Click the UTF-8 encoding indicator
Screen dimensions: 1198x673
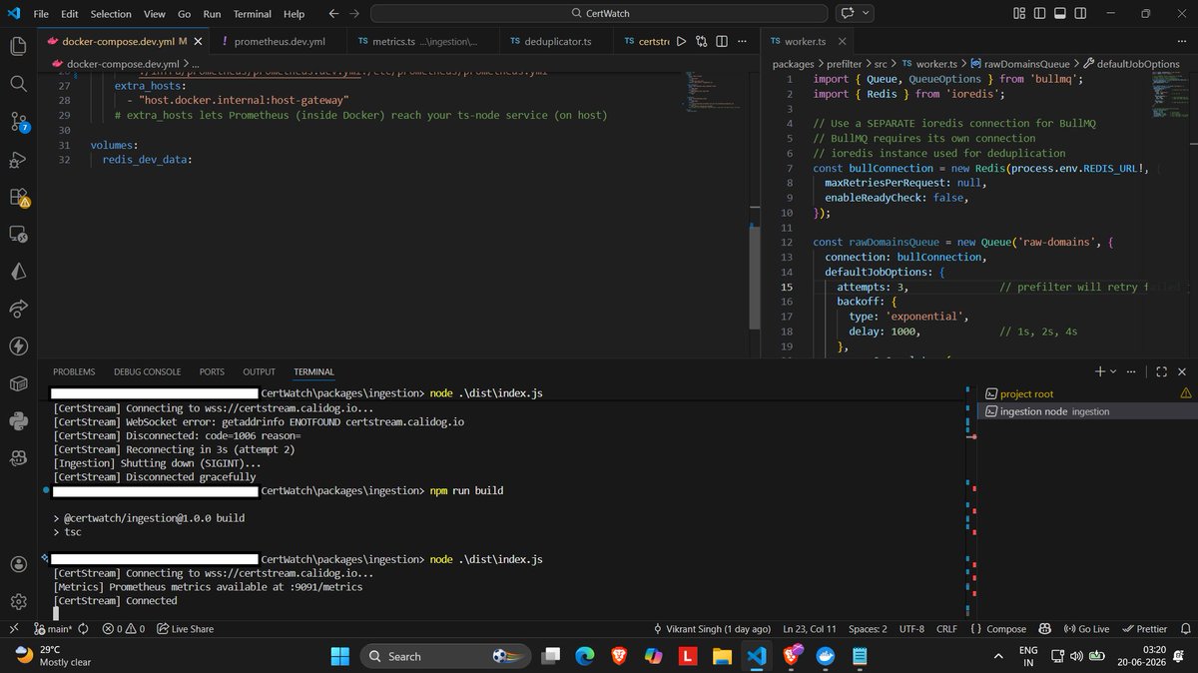click(911, 629)
